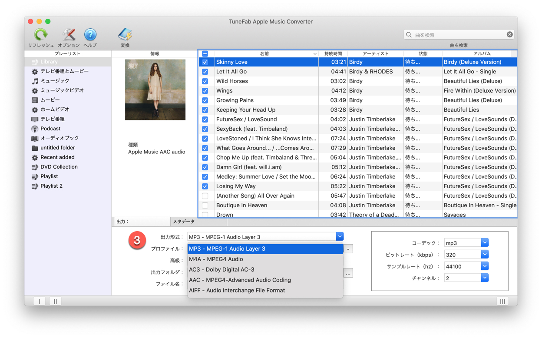Focus the 曲を検索 search field
The image size is (542, 338).
click(459, 35)
